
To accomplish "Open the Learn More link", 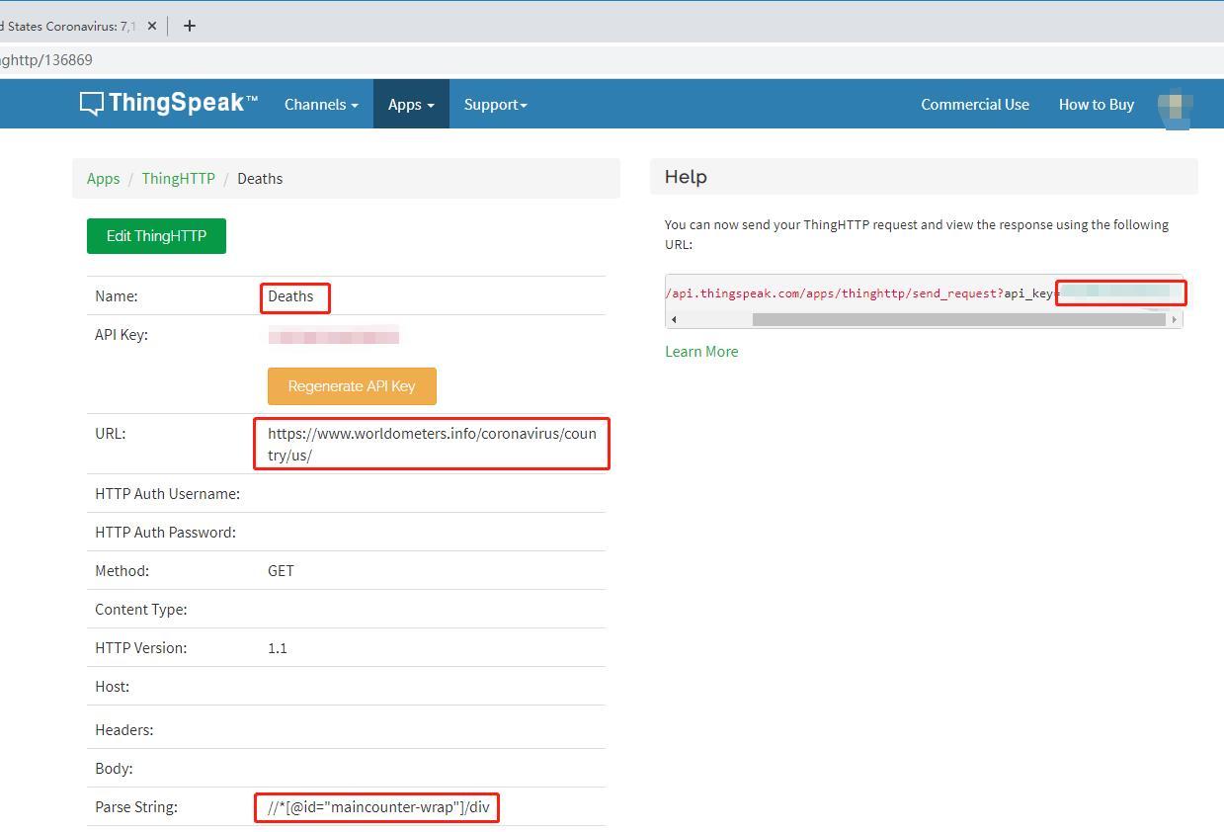I will [x=701, y=352].
